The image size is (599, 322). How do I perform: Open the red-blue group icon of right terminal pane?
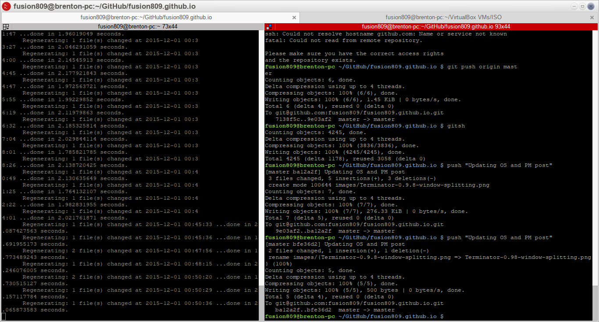pos(269,27)
